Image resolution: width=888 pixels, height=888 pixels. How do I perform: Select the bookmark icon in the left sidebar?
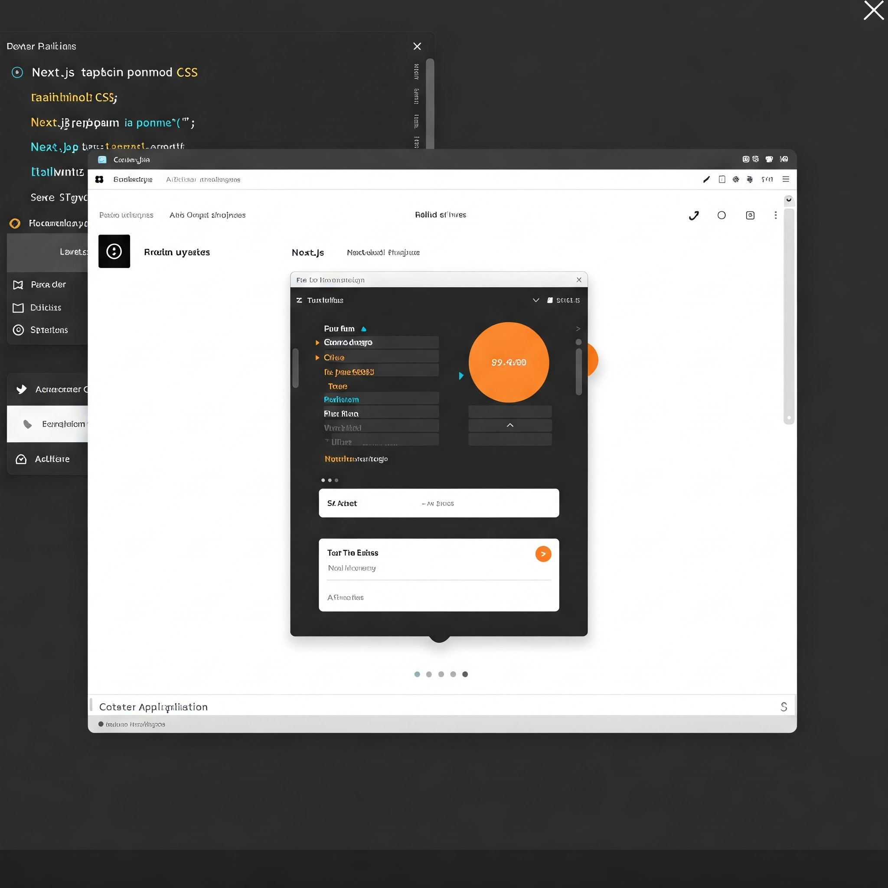18,285
